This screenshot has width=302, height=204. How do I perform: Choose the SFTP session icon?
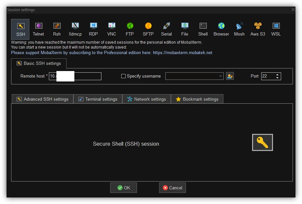point(148,29)
